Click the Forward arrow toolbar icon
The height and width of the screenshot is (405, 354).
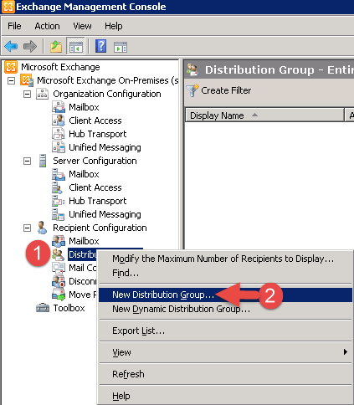pyautogui.click(x=30, y=46)
